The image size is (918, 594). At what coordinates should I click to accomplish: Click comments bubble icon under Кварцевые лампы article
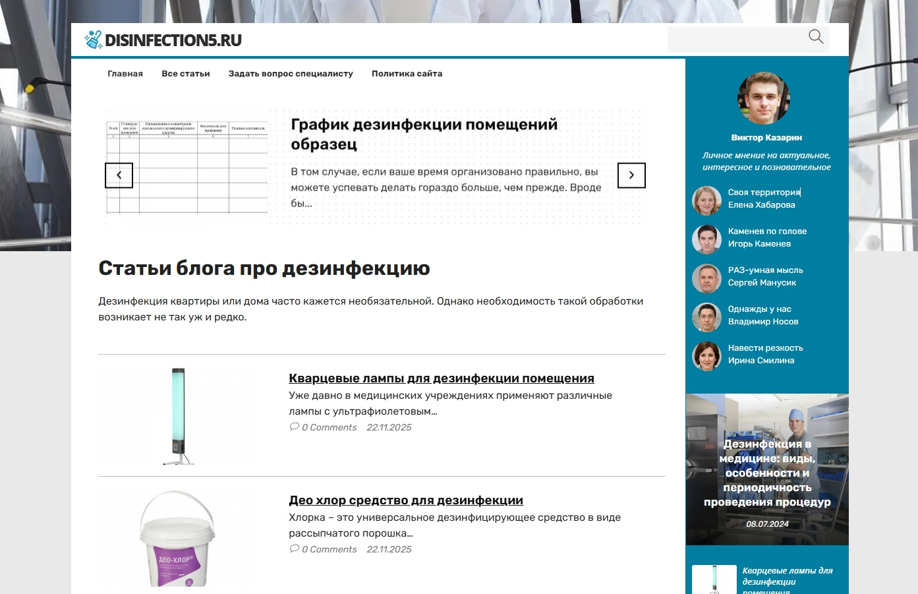point(294,427)
